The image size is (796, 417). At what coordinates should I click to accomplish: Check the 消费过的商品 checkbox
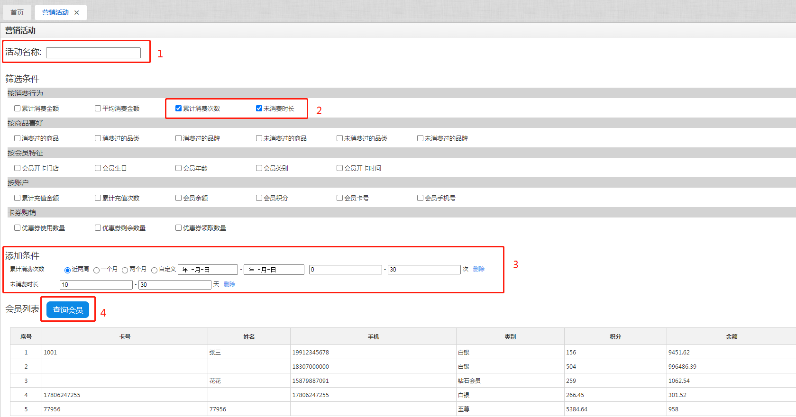(18, 138)
